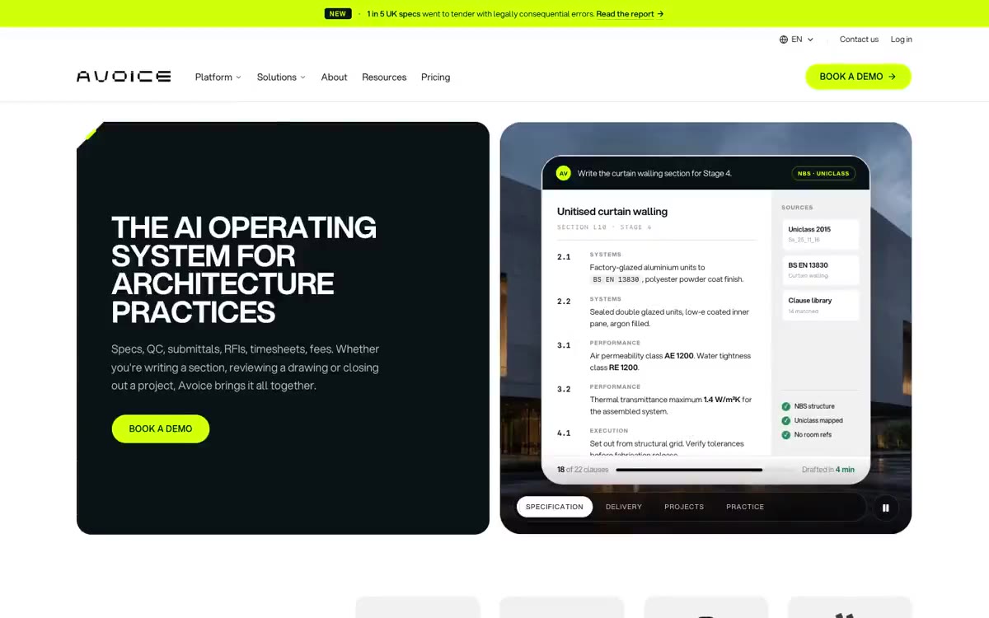Viewport: 989px width, 618px height.
Task: Click the Log in link
Action: (x=902, y=40)
